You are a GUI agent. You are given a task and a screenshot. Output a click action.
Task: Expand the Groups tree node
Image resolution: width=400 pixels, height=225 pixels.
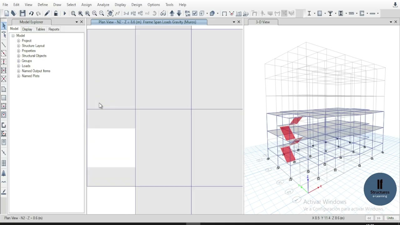coord(18,61)
